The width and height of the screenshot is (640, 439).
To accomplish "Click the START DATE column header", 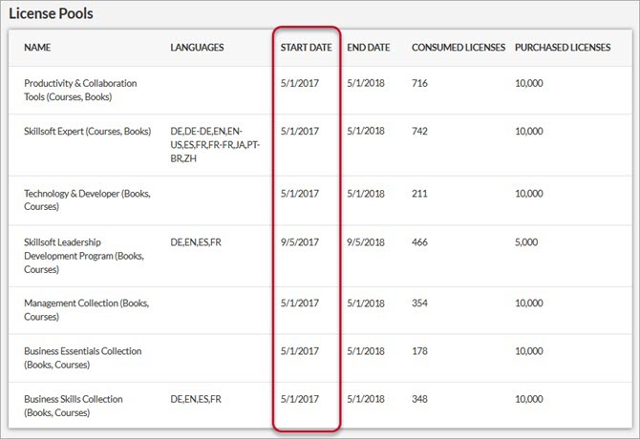I will (x=307, y=47).
